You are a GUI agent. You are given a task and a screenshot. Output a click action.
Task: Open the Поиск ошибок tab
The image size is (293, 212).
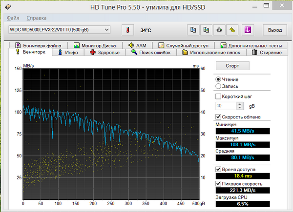(151, 52)
